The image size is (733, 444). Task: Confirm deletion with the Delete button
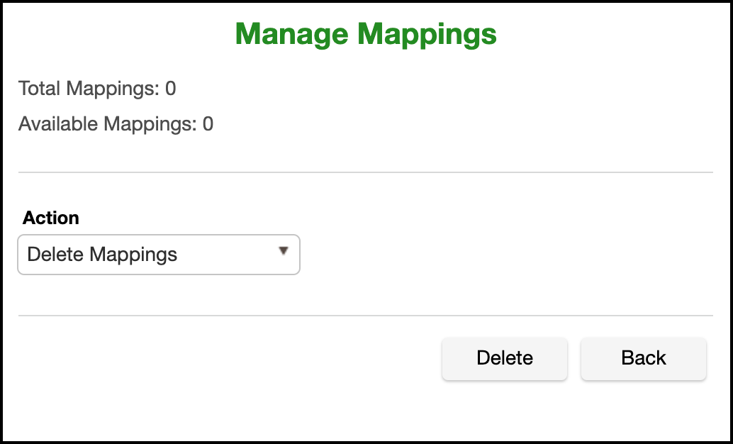505,358
